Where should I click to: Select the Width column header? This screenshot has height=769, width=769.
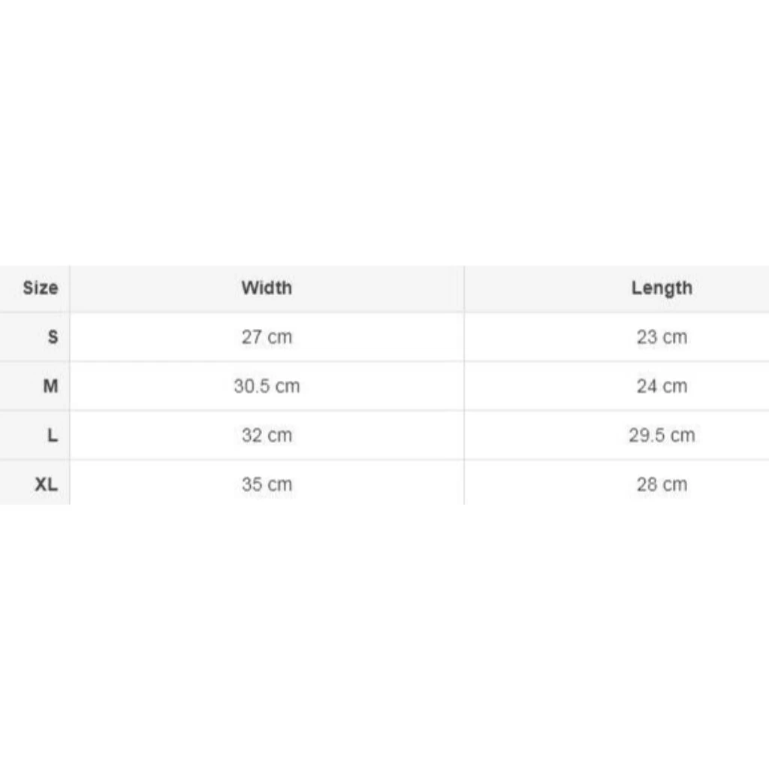pos(267,288)
